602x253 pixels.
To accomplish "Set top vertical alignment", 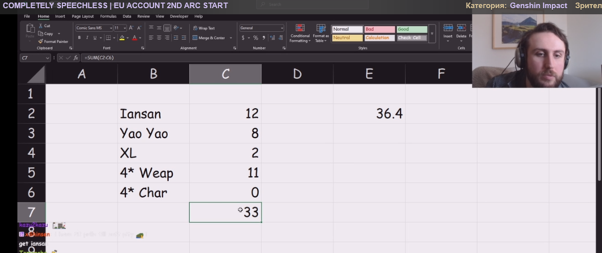I will tap(151, 28).
